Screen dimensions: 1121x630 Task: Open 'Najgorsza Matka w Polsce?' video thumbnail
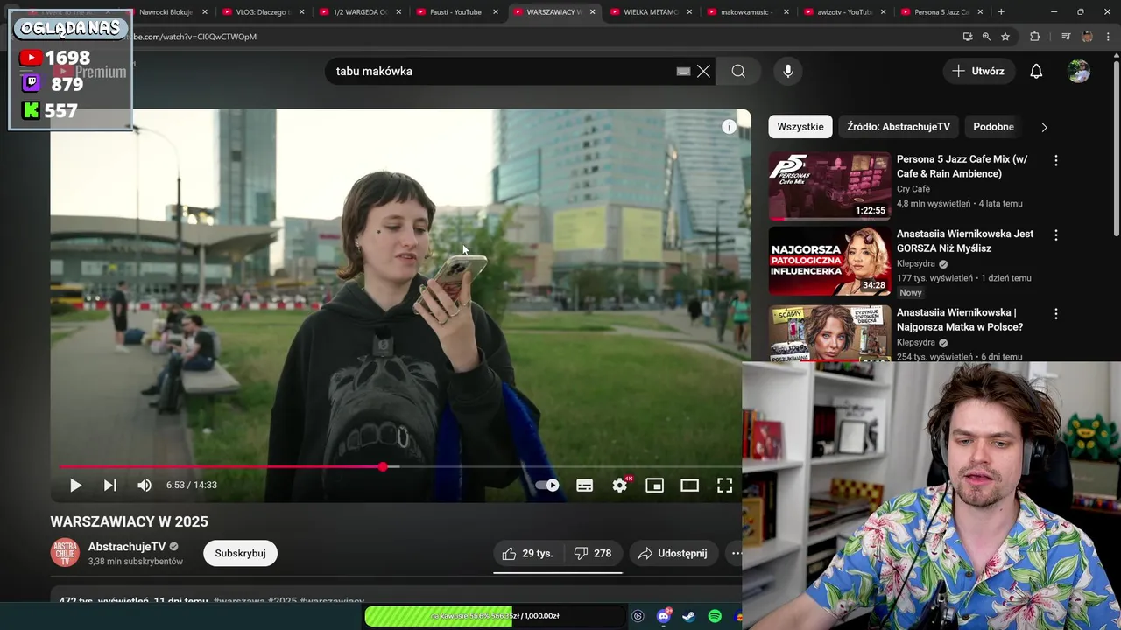tap(829, 332)
